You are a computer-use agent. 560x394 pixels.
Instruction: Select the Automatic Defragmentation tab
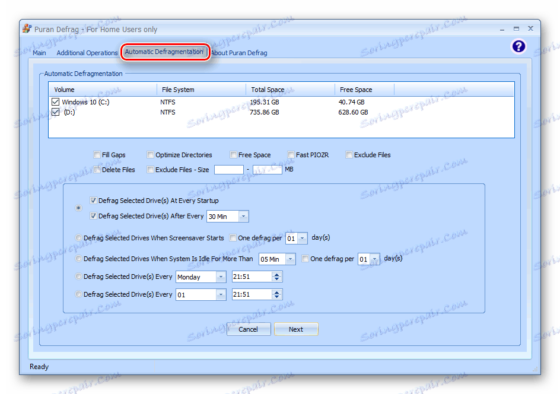pyautogui.click(x=164, y=52)
